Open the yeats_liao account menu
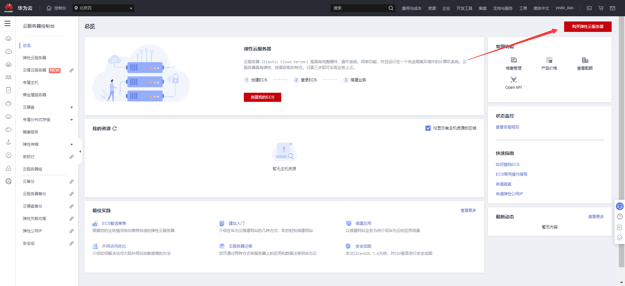This screenshot has height=286, width=625. coord(564,8)
